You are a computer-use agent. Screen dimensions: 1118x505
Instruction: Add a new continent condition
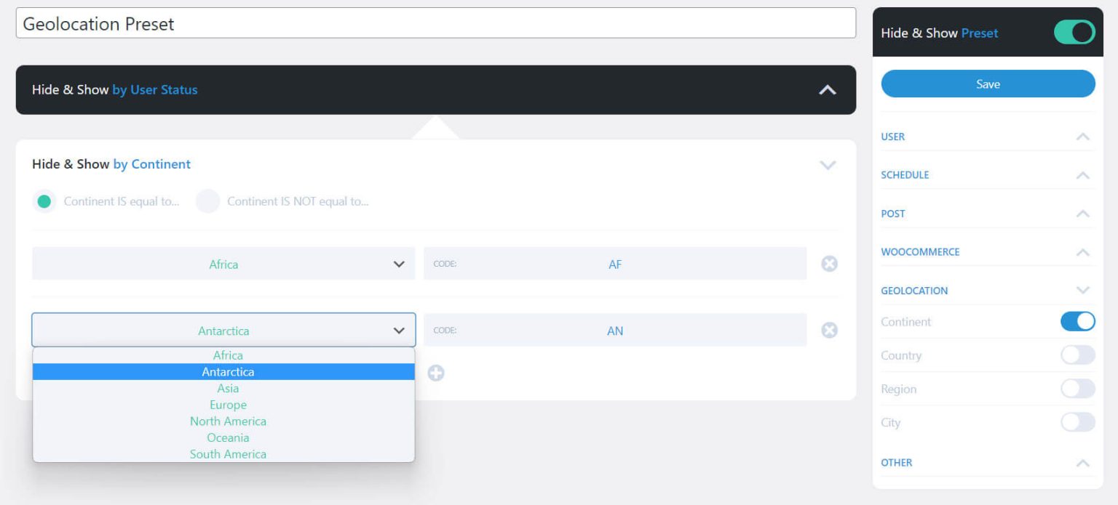click(x=436, y=373)
